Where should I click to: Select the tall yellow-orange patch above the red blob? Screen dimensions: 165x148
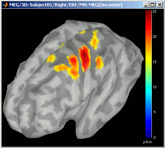pyautogui.click(x=94, y=40)
